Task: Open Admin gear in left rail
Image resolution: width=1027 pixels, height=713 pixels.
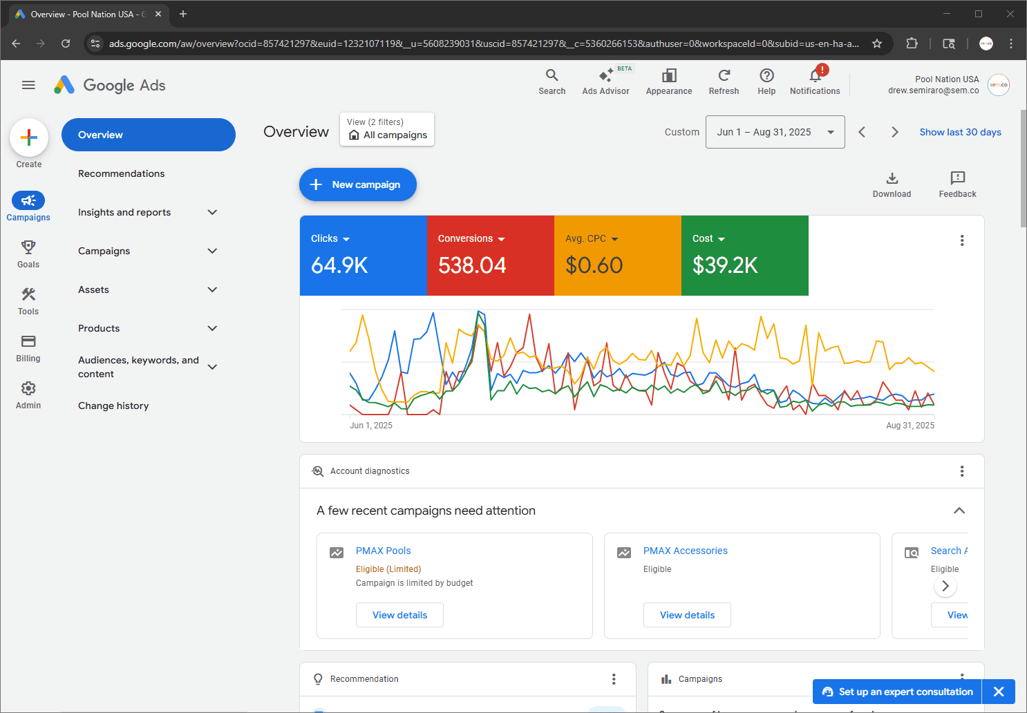Action: click(x=28, y=394)
